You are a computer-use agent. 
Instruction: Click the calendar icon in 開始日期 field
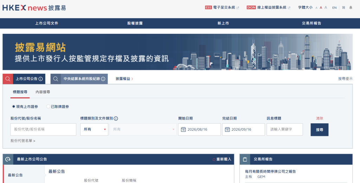pyautogui.click(x=183, y=130)
